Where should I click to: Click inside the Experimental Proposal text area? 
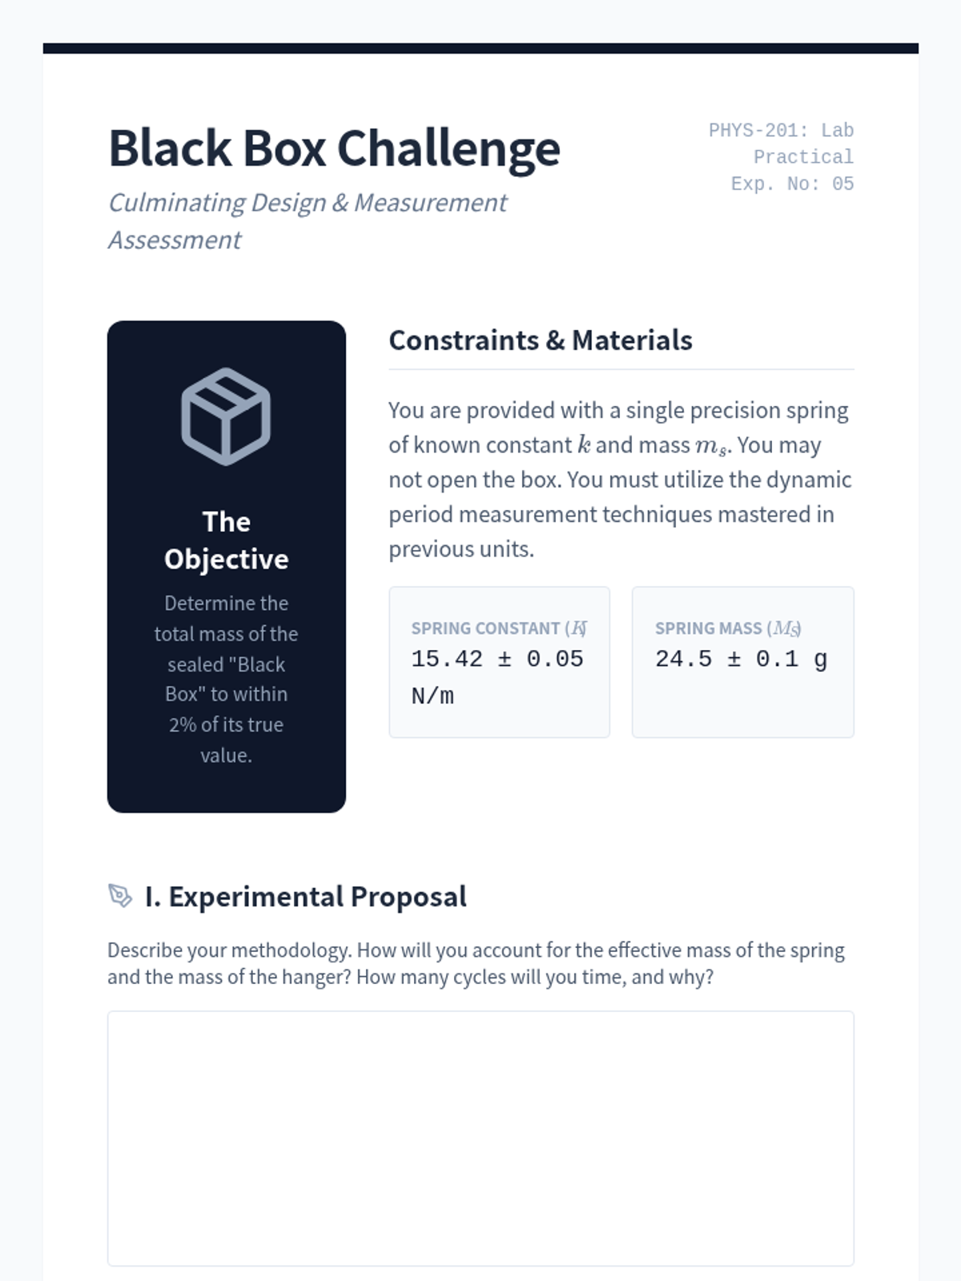[480, 1138]
